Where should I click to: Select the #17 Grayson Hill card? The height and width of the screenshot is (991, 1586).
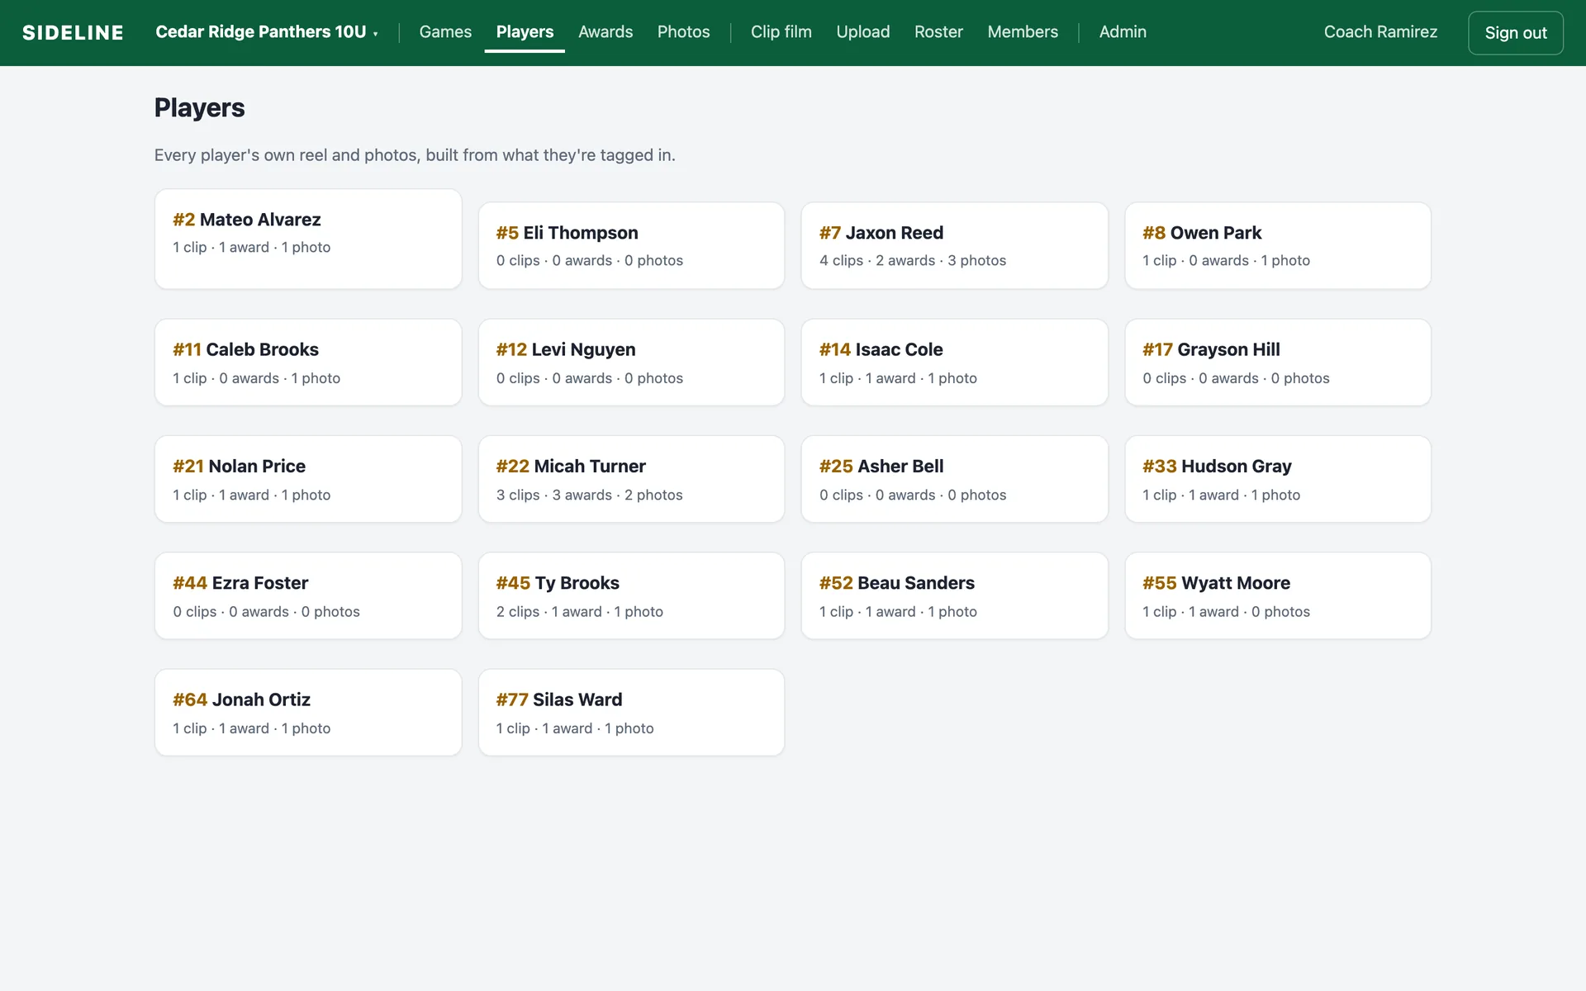(1278, 363)
